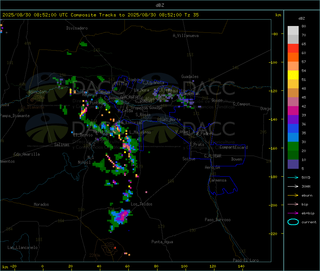
Task: Click the 'Paso_Barroso' map label
Action: click(x=218, y=220)
